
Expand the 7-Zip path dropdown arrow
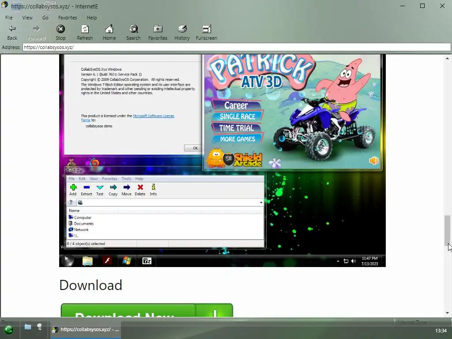click(x=261, y=202)
